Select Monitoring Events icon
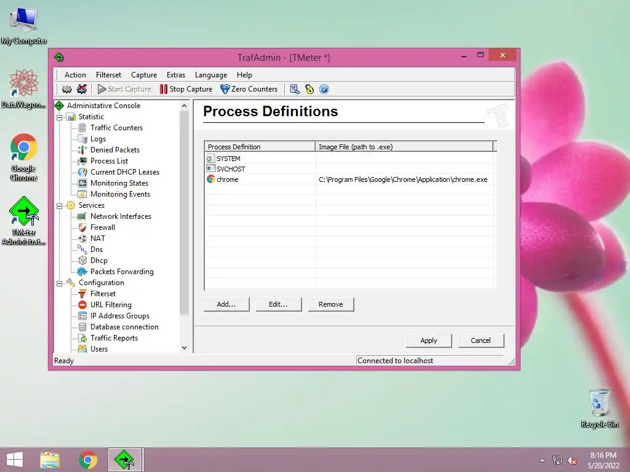Viewport: 630px width, 472px height. coord(82,194)
